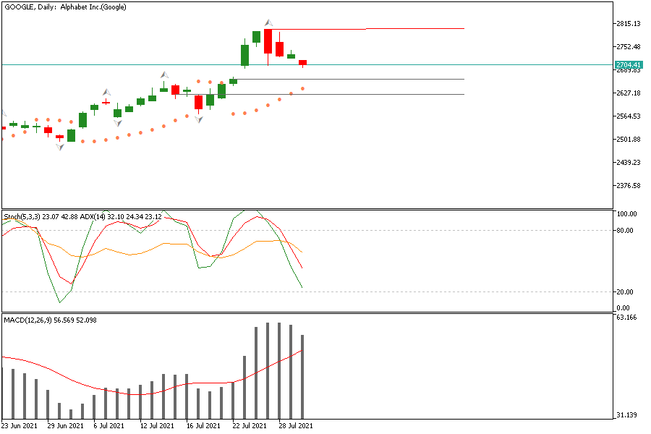651x434 pixels.
Task: Click the down fractal arrow beneath the 16 Jul red candle
Action: point(200,119)
